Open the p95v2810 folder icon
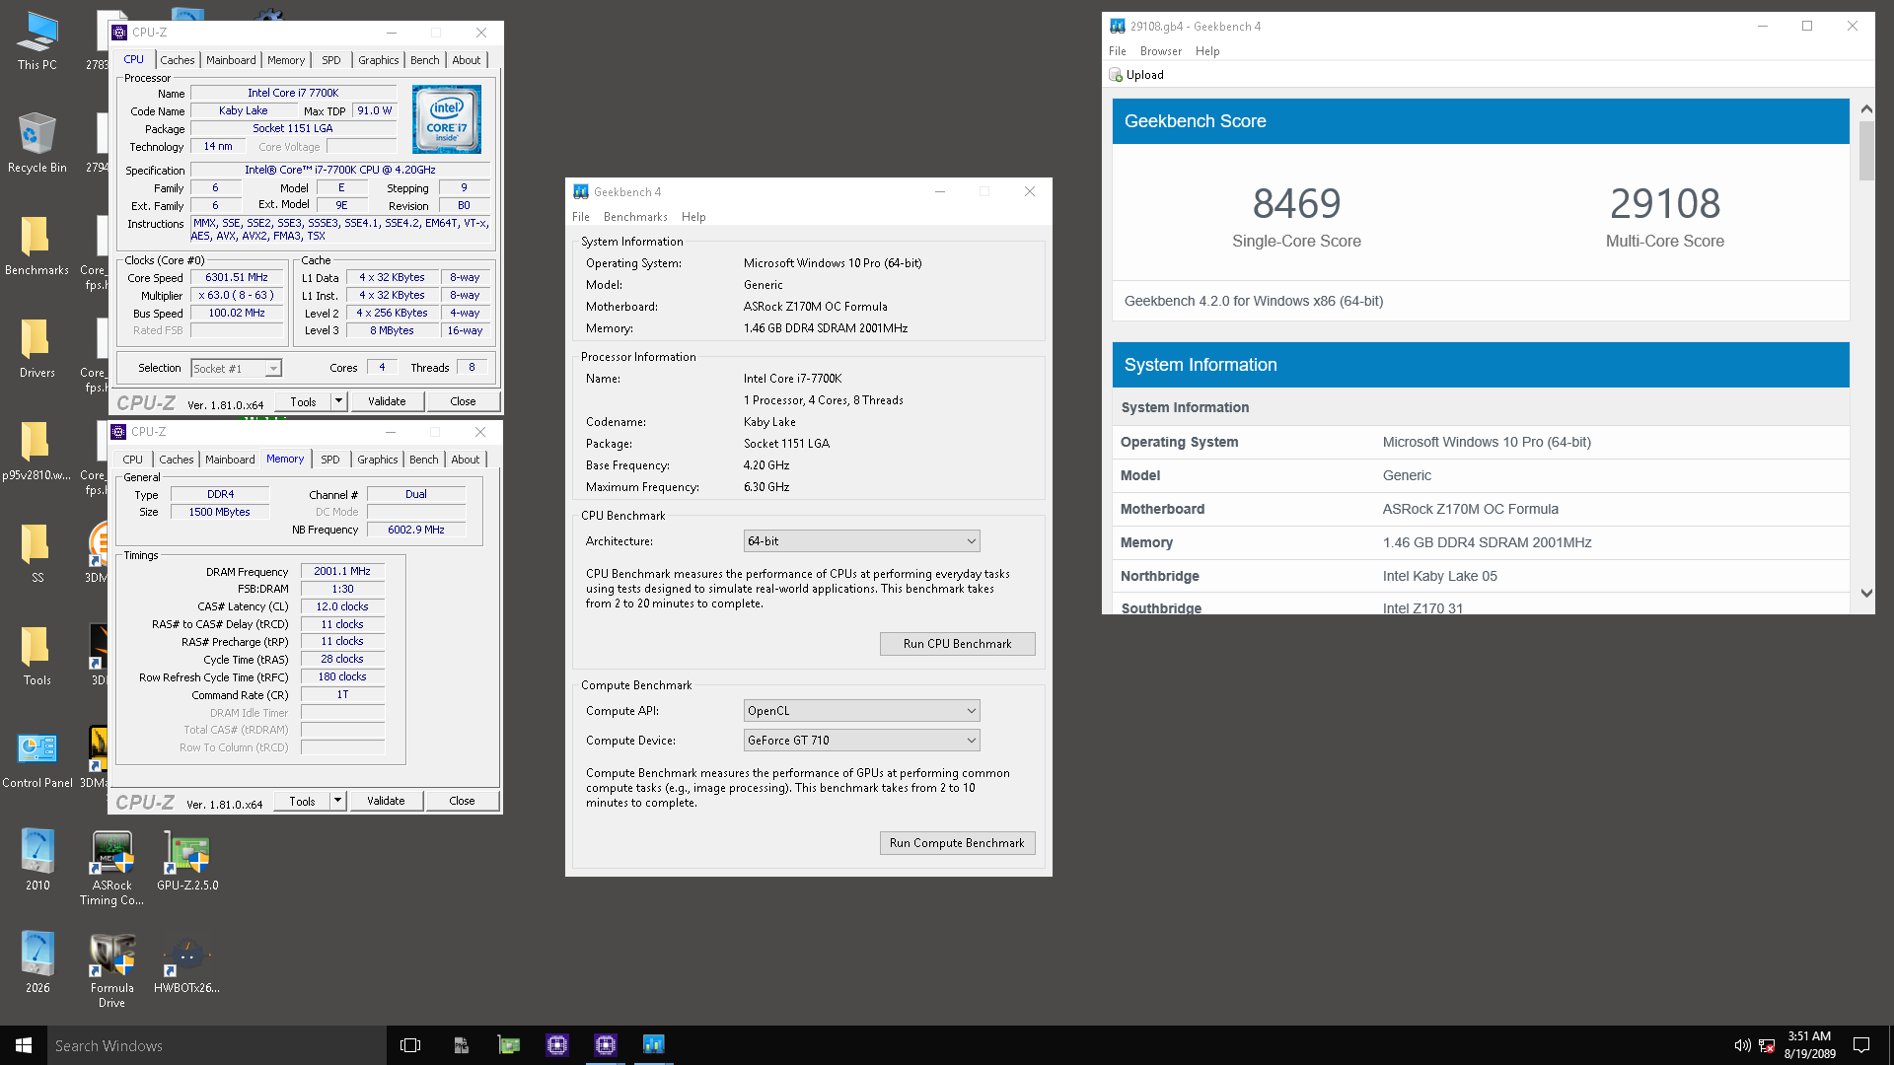This screenshot has height=1065, width=1894. point(36,451)
